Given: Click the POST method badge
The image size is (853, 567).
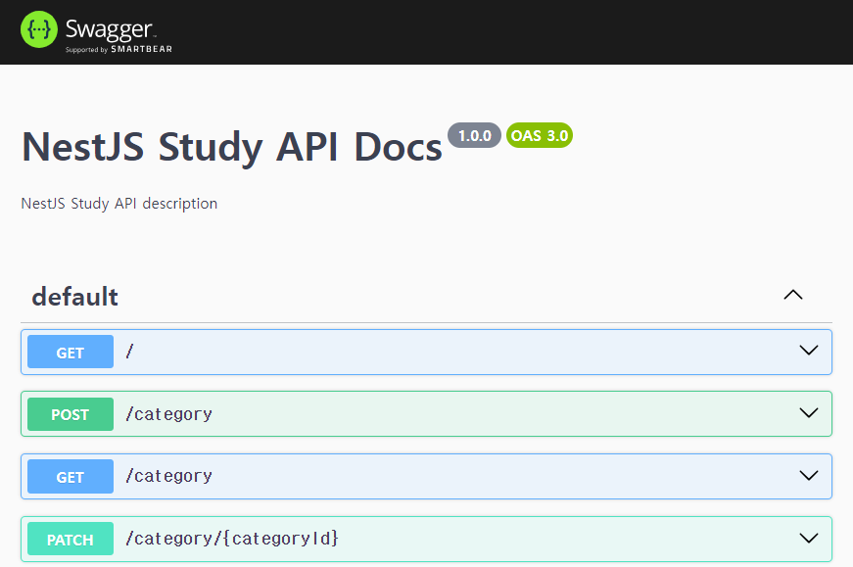Looking at the screenshot, I should pyautogui.click(x=71, y=414).
